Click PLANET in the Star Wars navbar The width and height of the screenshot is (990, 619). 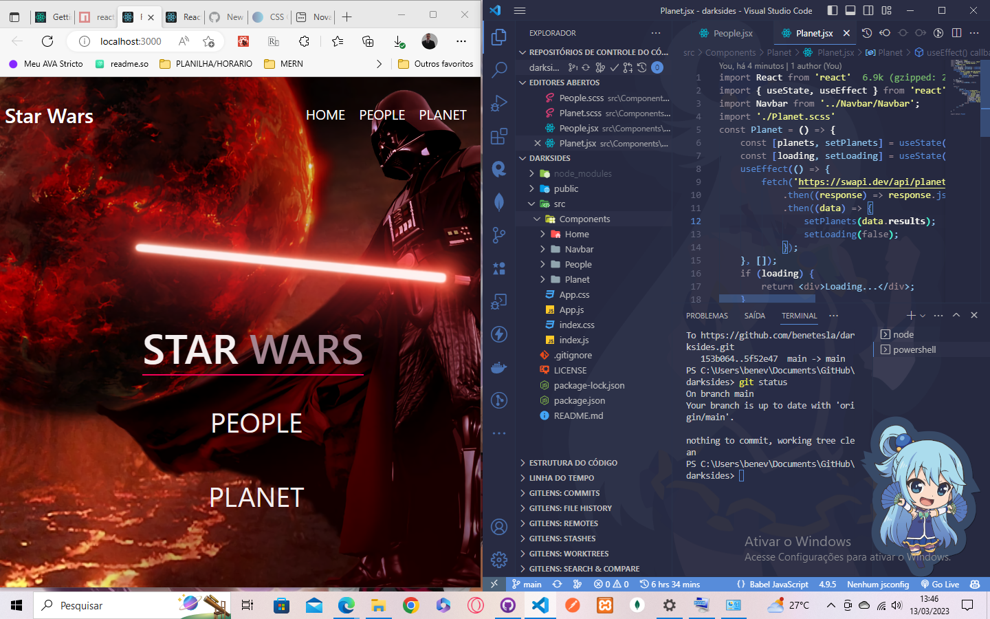pos(443,115)
